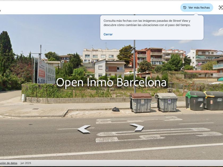The width and height of the screenshot is (223, 167).
Task: Click the brown-lidded waste container
Action: pyautogui.click(x=141, y=103)
